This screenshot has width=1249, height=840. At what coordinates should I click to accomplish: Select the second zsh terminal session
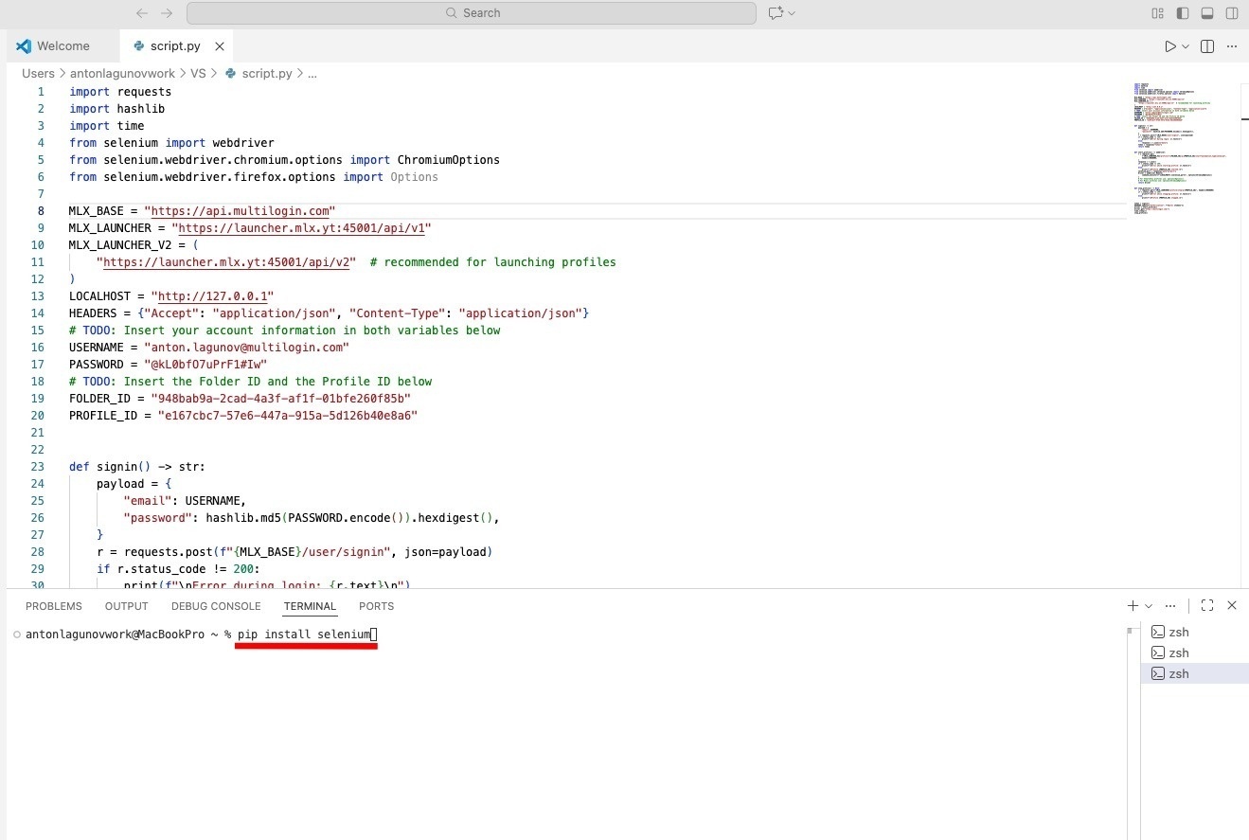point(1179,652)
